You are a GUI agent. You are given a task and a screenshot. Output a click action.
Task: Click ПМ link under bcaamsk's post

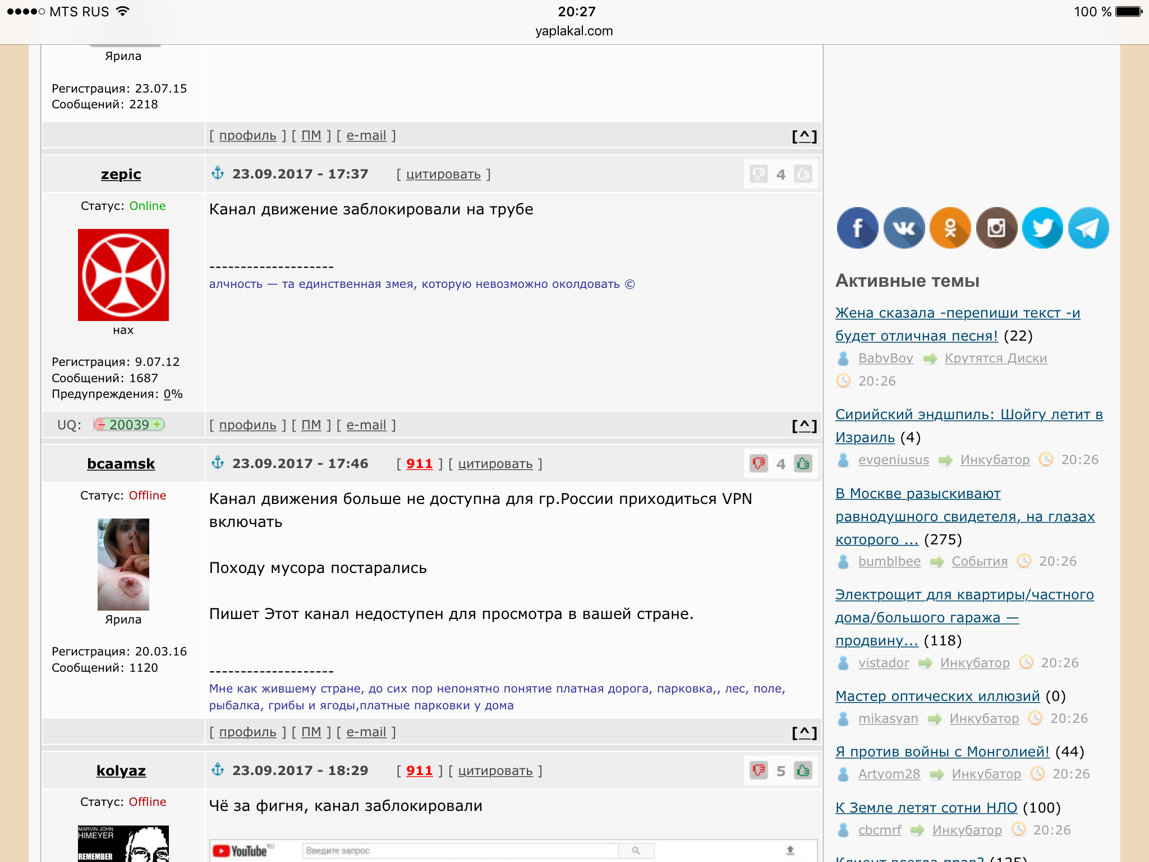(311, 732)
